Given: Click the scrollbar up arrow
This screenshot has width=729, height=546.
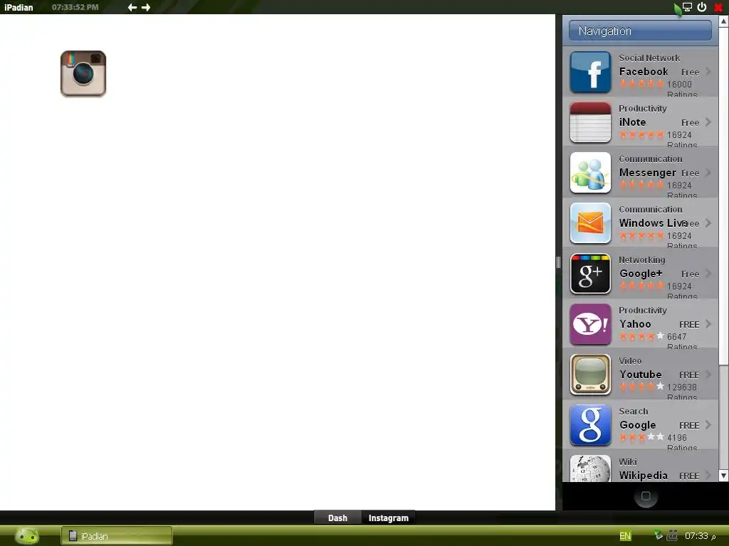Looking at the screenshot, I should (724, 21).
